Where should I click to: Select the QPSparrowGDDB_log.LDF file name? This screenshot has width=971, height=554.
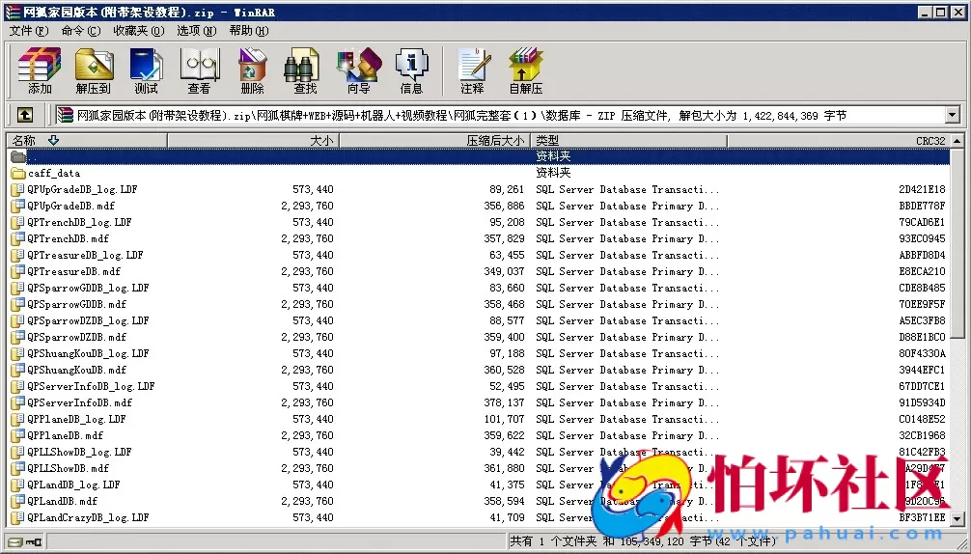[x=88, y=288]
